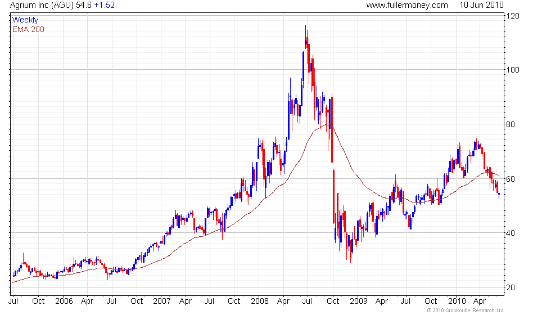This screenshot has height=315, width=551.
Task: Click the x-axis label '2009'
Action: [x=359, y=301]
